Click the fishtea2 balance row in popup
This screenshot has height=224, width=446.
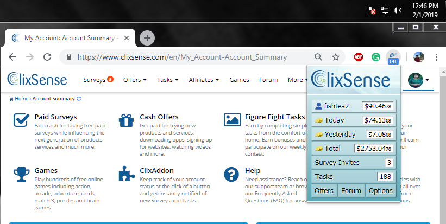coord(354,106)
